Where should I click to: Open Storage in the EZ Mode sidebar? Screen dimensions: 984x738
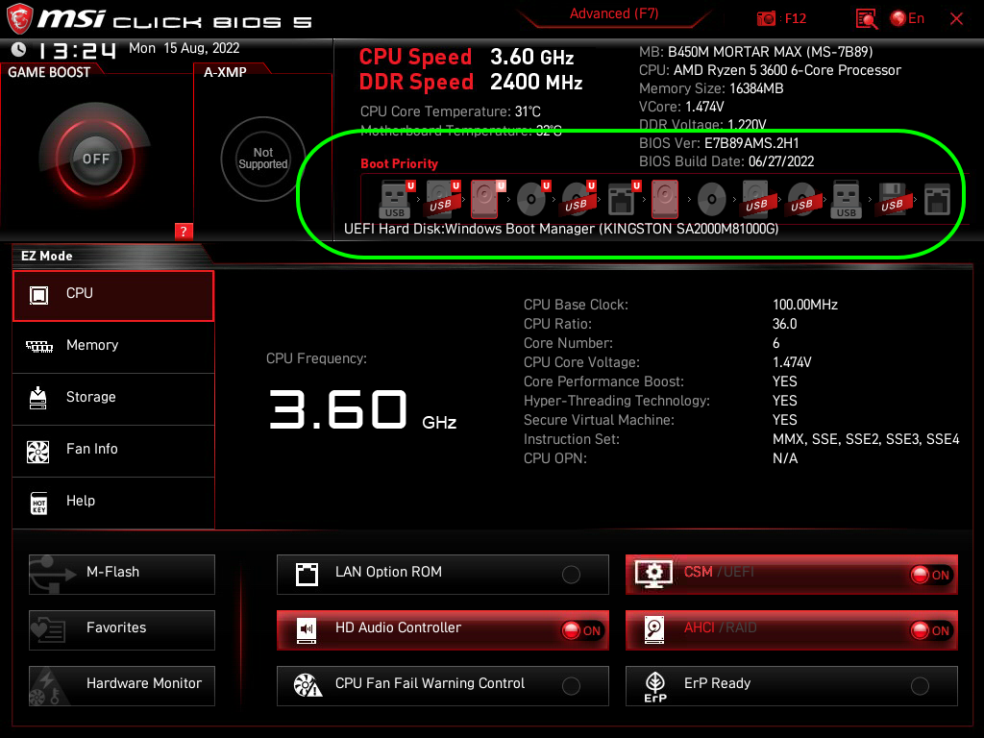(113, 399)
